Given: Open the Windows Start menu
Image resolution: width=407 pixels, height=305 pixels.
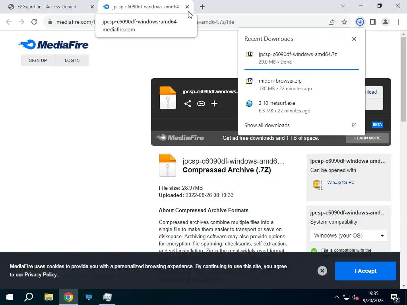Looking at the screenshot, I should coord(10,297).
